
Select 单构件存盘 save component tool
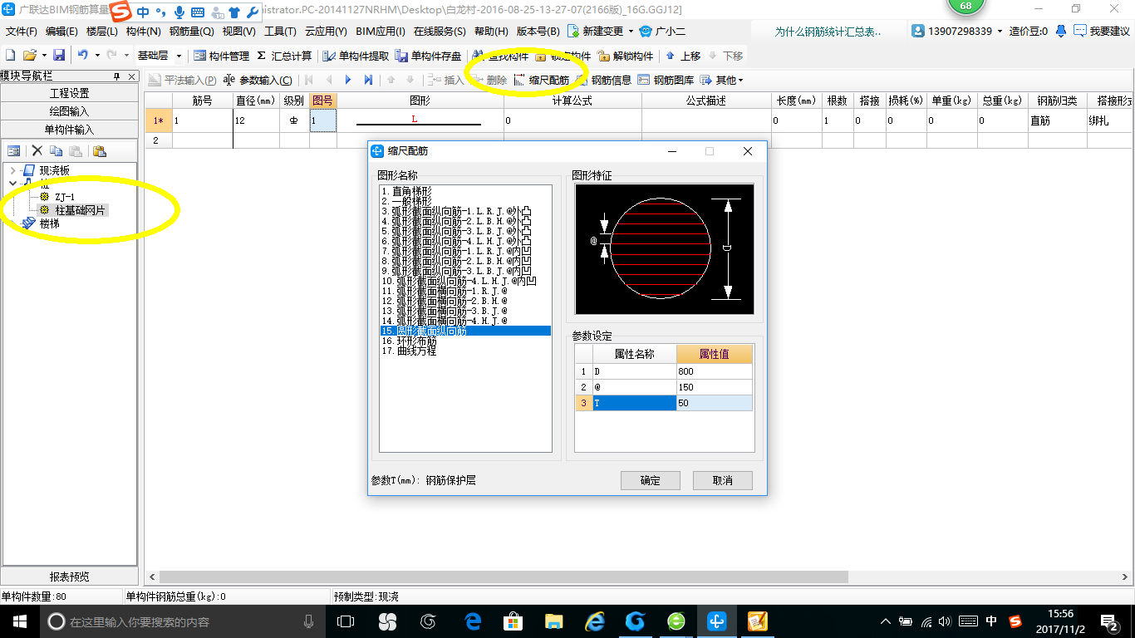pos(429,56)
